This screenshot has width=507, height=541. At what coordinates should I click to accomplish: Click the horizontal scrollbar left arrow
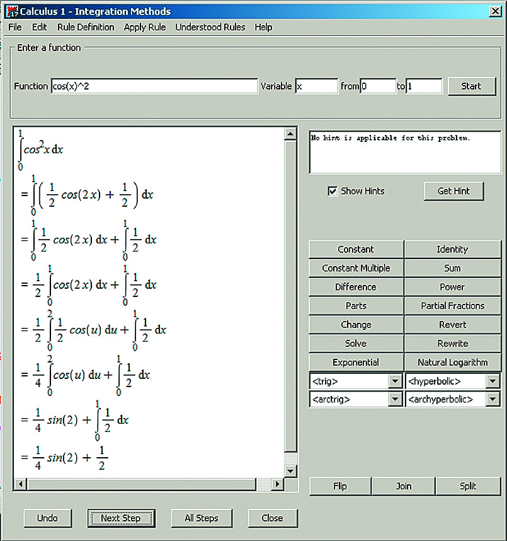pyautogui.click(x=20, y=484)
